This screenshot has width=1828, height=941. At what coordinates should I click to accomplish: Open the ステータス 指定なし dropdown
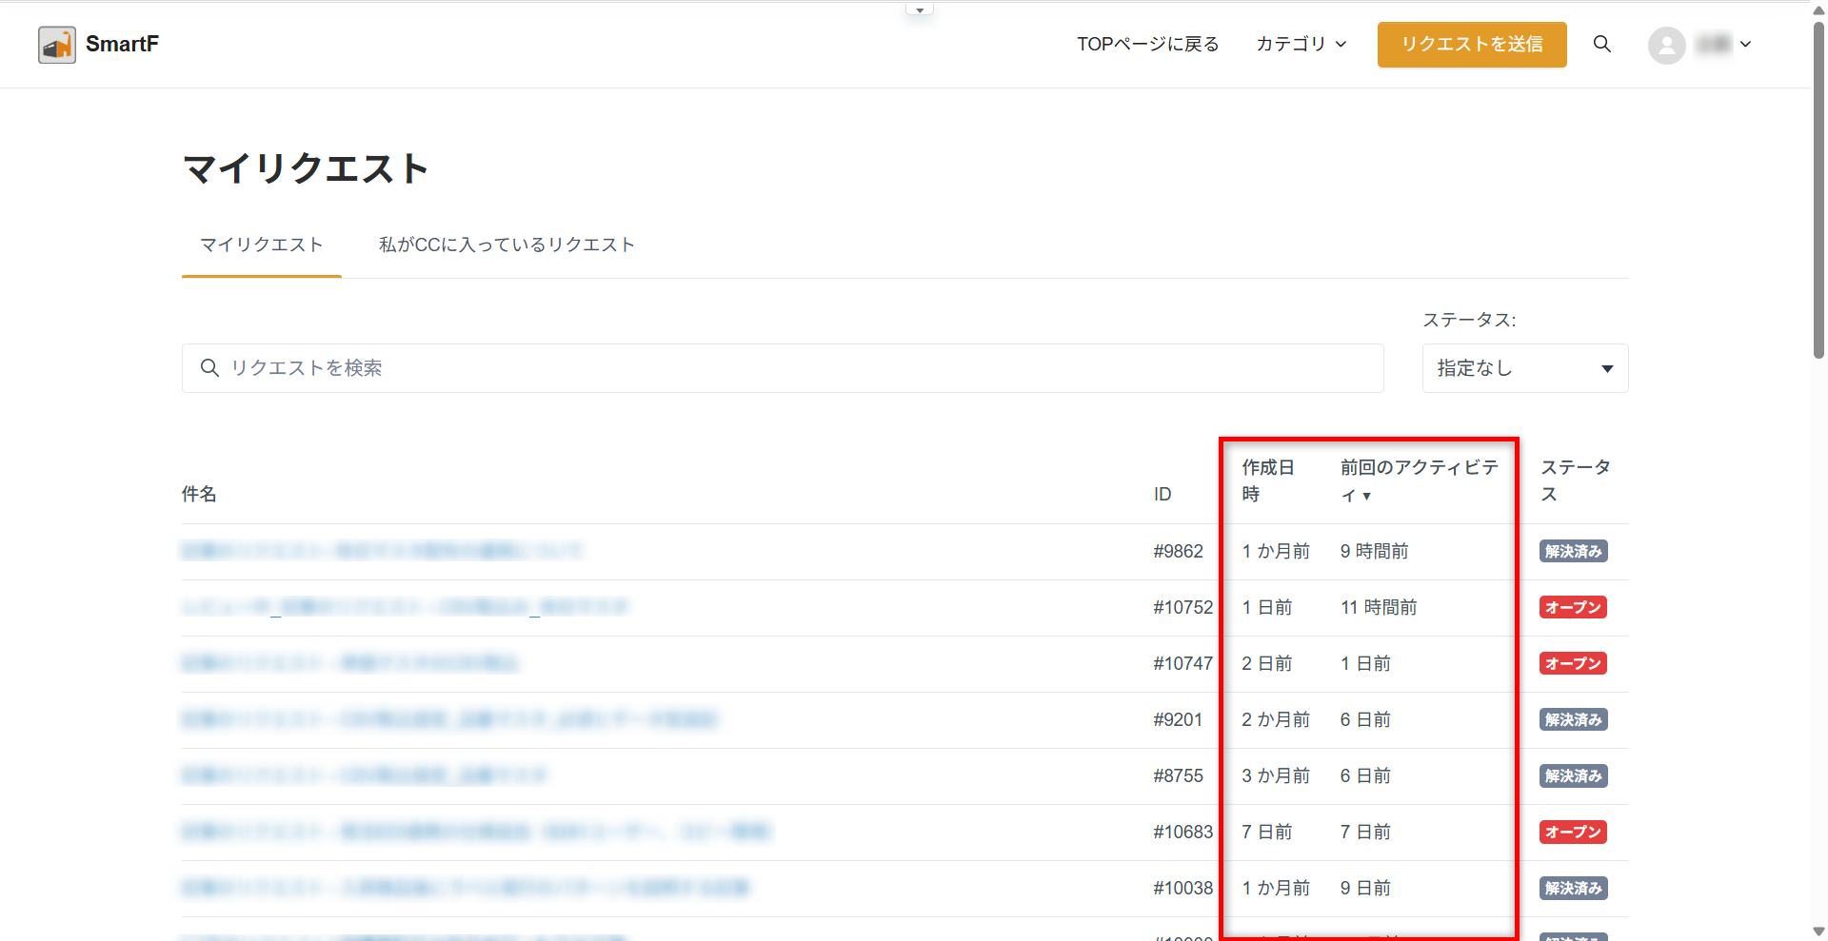click(x=1524, y=368)
